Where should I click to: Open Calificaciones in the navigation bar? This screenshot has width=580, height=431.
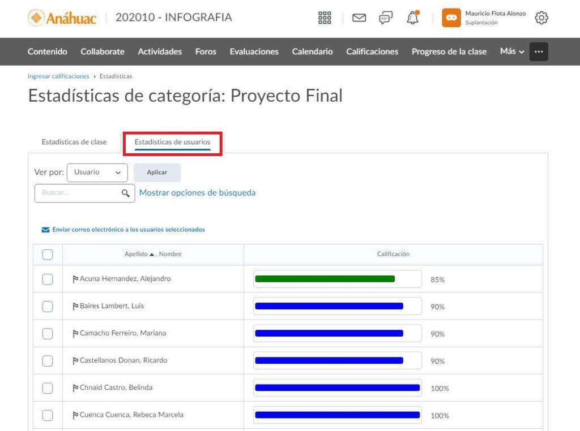pyautogui.click(x=372, y=51)
